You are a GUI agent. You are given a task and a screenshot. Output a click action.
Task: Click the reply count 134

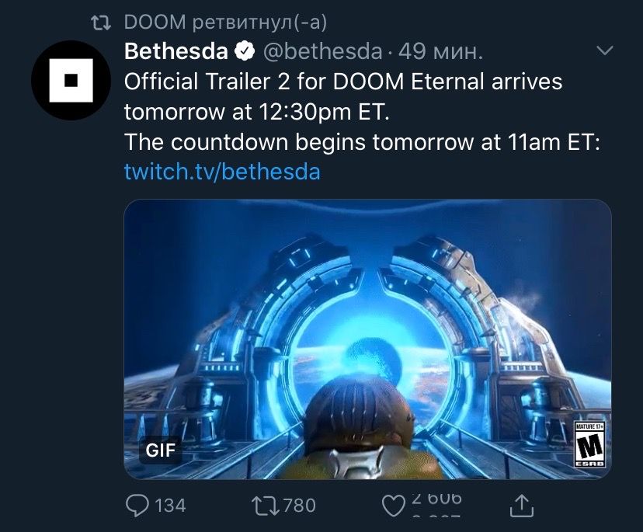(170, 506)
